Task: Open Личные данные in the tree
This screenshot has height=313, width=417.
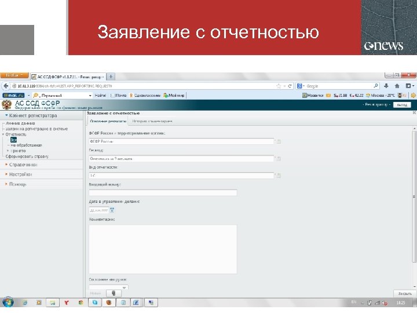Action: (20, 123)
